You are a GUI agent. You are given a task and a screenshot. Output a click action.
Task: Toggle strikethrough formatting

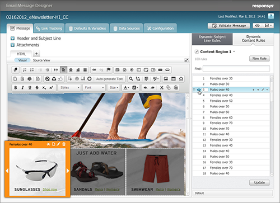pyautogui.click(x=37, y=88)
